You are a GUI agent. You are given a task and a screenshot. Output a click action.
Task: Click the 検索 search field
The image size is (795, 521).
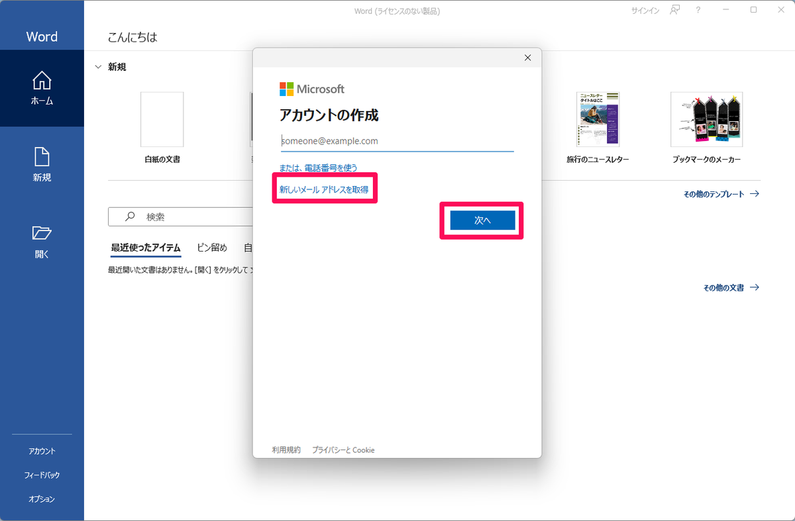180,216
